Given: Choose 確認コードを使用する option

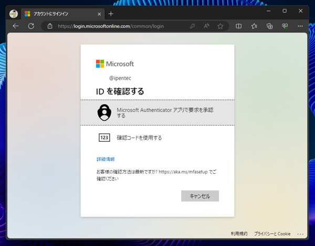Looking at the screenshot, I should (x=157, y=138).
